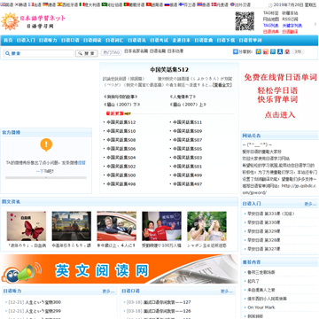Open article 中国笑話集511

tap(187, 122)
